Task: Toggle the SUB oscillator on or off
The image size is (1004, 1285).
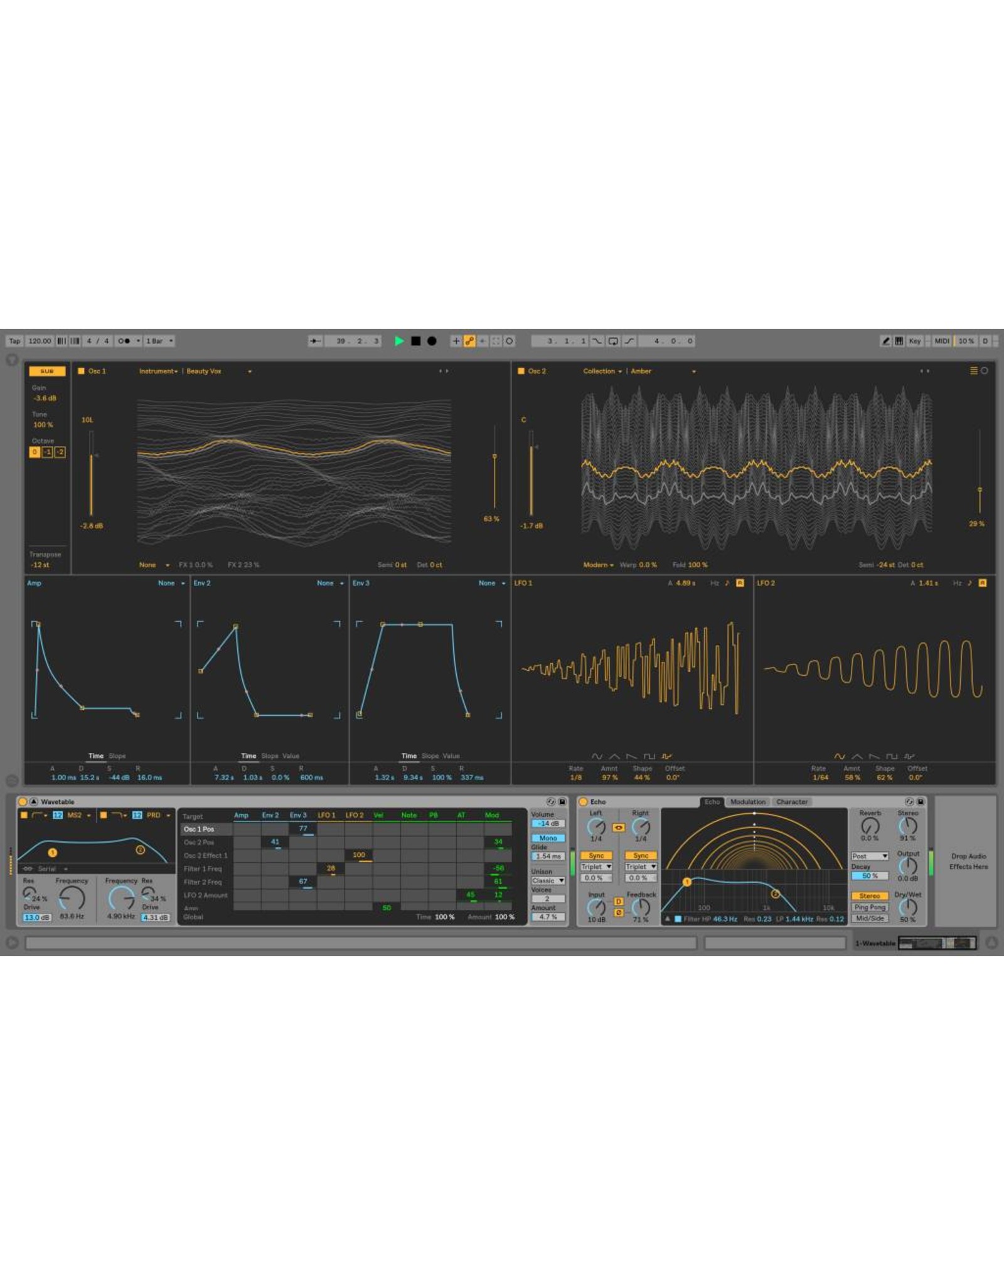Action: tap(47, 371)
